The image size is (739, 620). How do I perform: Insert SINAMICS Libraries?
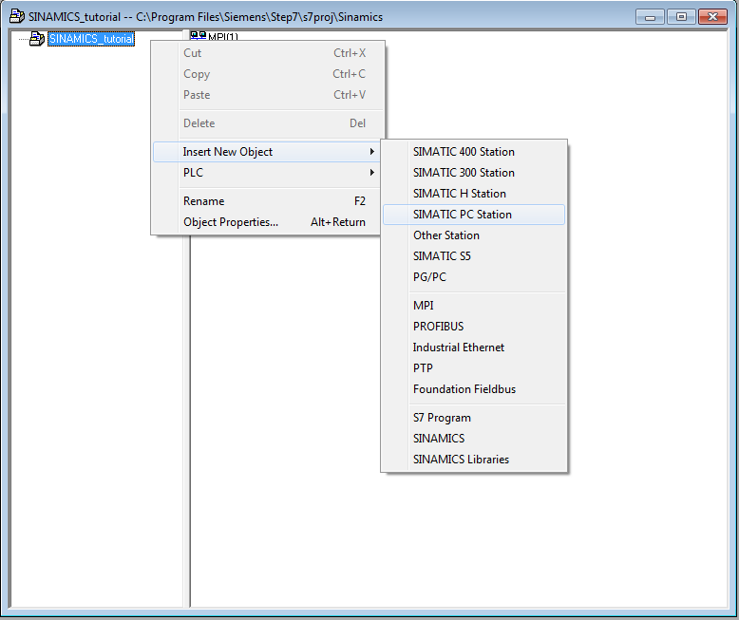point(474,460)
